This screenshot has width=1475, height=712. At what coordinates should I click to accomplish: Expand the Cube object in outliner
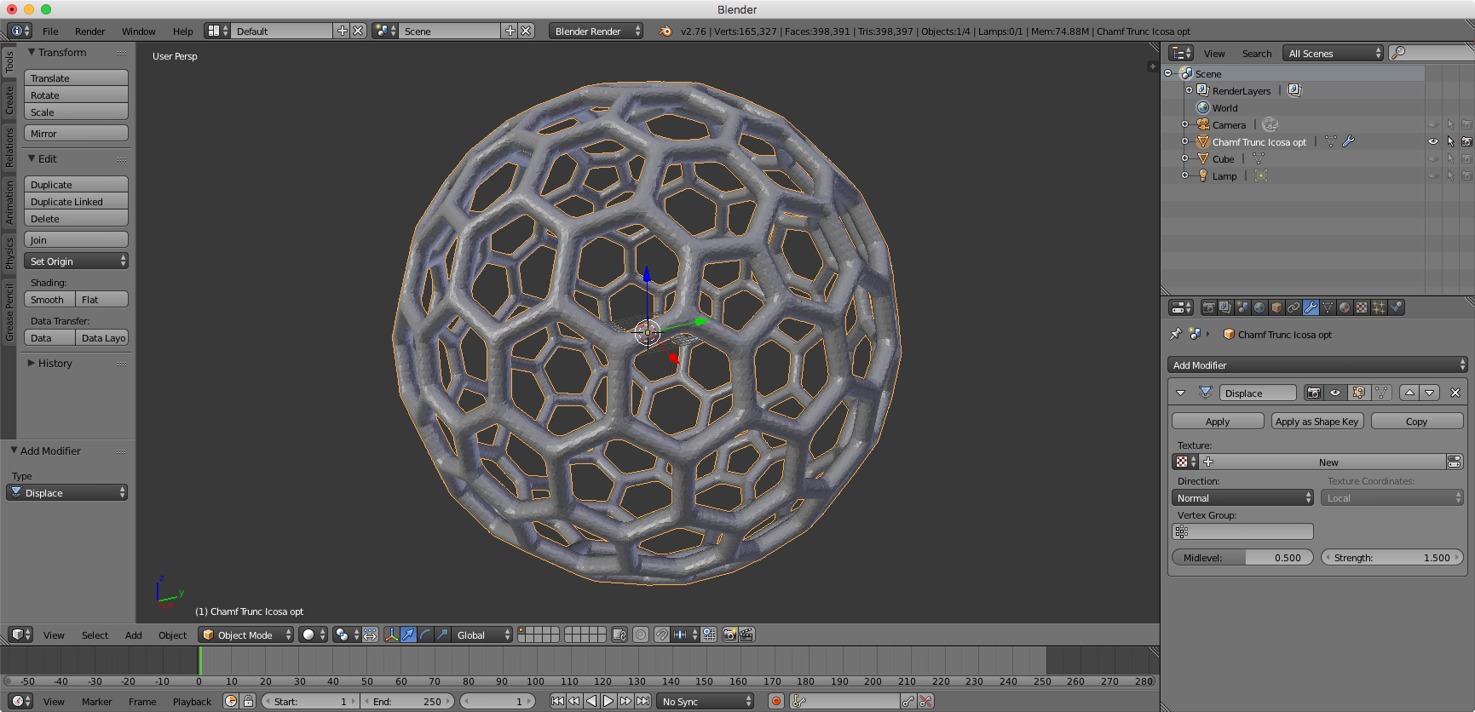(1184, 158)
